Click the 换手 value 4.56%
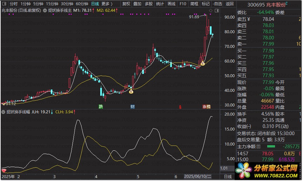Image resolution: width=303 pixels, height=181 pixels. click(x=268, y=114)
